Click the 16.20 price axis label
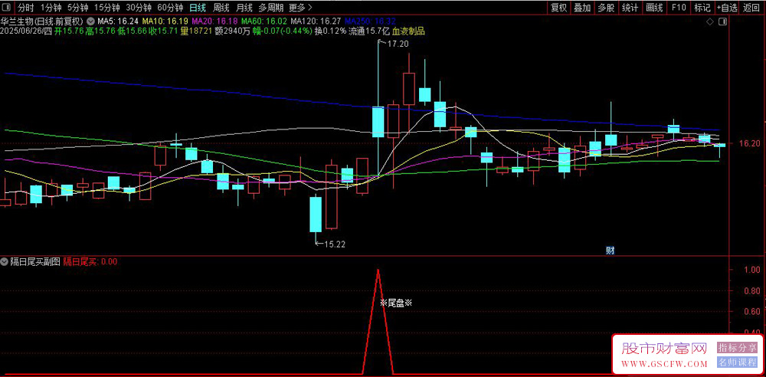Screen dimensions: 766x377 click(x=750, y=144)
